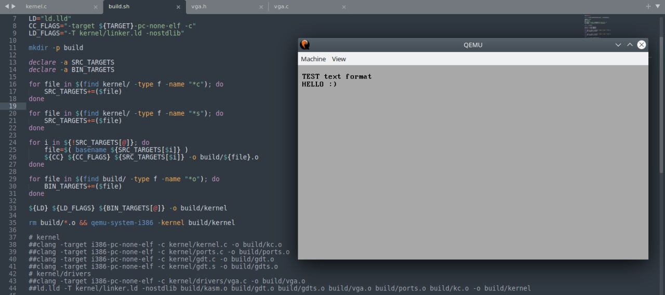Click the CC_FLAGS assignment line
This screenshot has height=295, width=665.
click(x=112, y=26)
